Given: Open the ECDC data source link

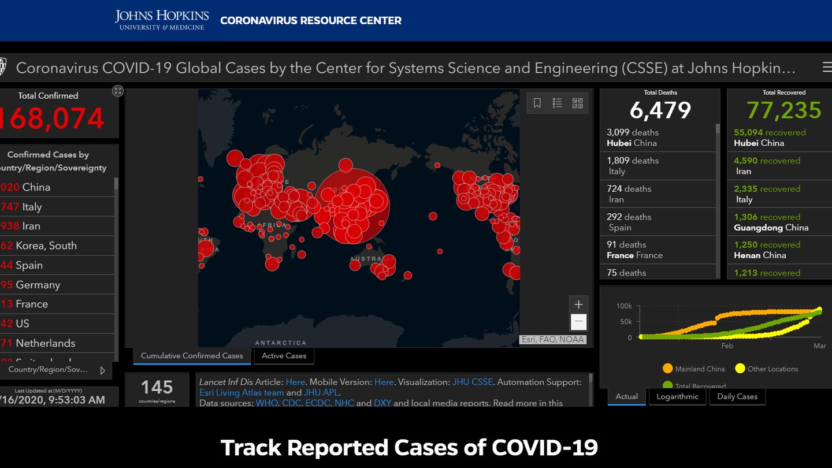Looking at the screenshot, I should click(318, 403).
